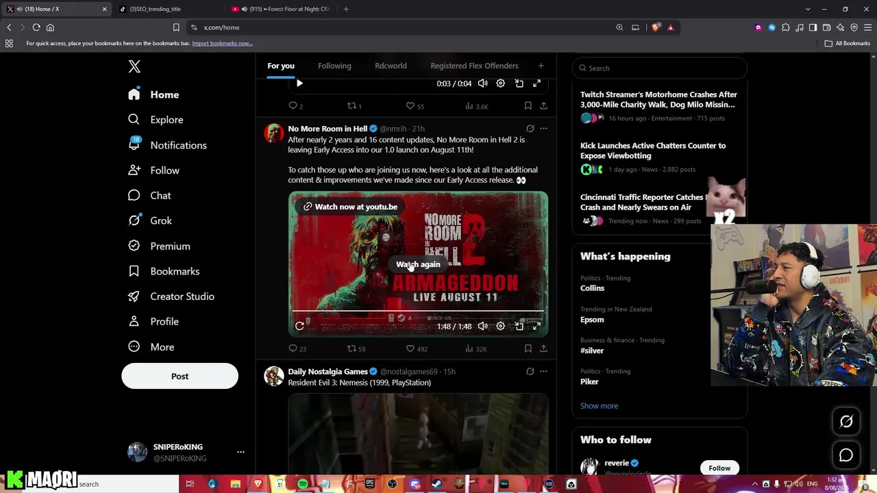
Task: Replay the No More Room in Hell video
Action: [299, 327]
